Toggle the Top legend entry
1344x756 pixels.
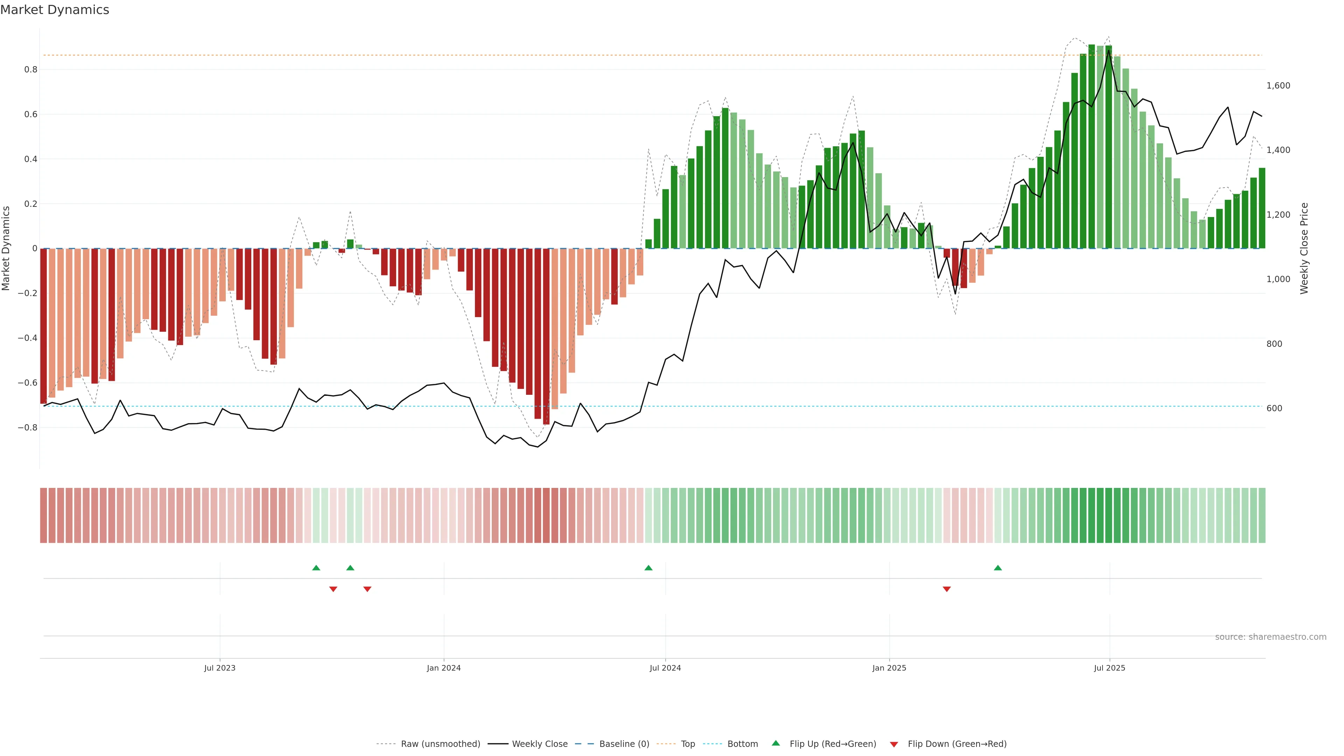(x=688, y=744)
